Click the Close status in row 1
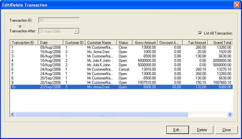Screen dimensions: 242x139 [x=123, y=47]
